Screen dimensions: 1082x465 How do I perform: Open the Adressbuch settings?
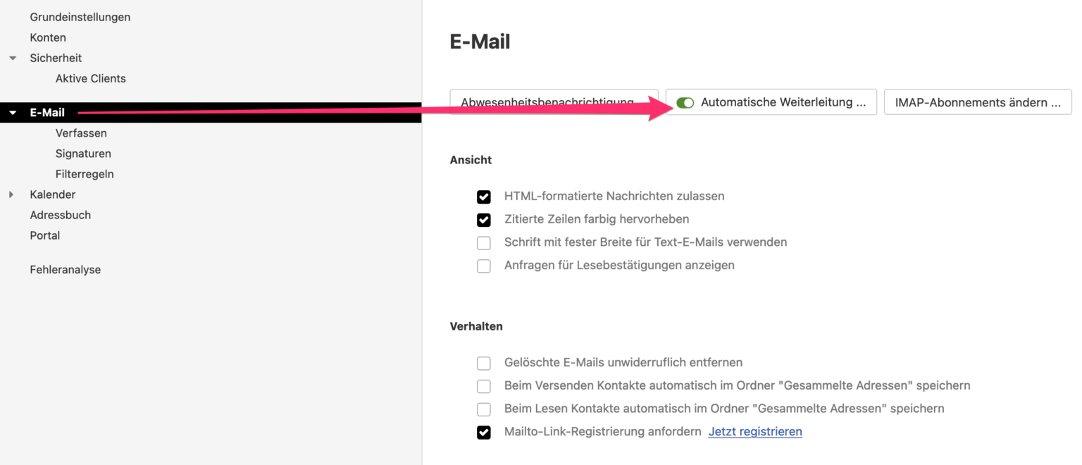pos(61,214)
